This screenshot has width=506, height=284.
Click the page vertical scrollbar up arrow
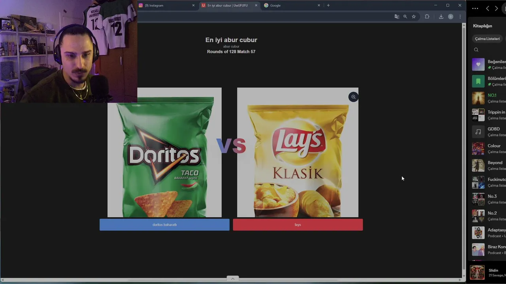click(x=464, y=25)
